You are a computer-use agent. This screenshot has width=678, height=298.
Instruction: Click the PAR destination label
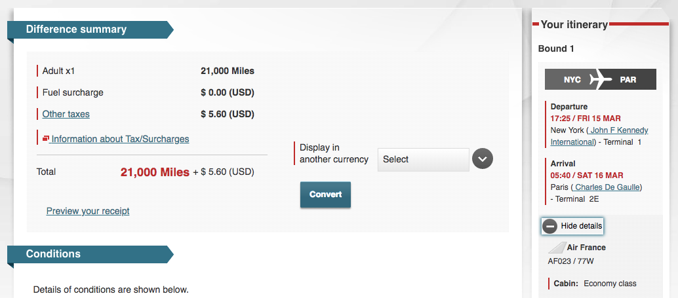point(628,80)
